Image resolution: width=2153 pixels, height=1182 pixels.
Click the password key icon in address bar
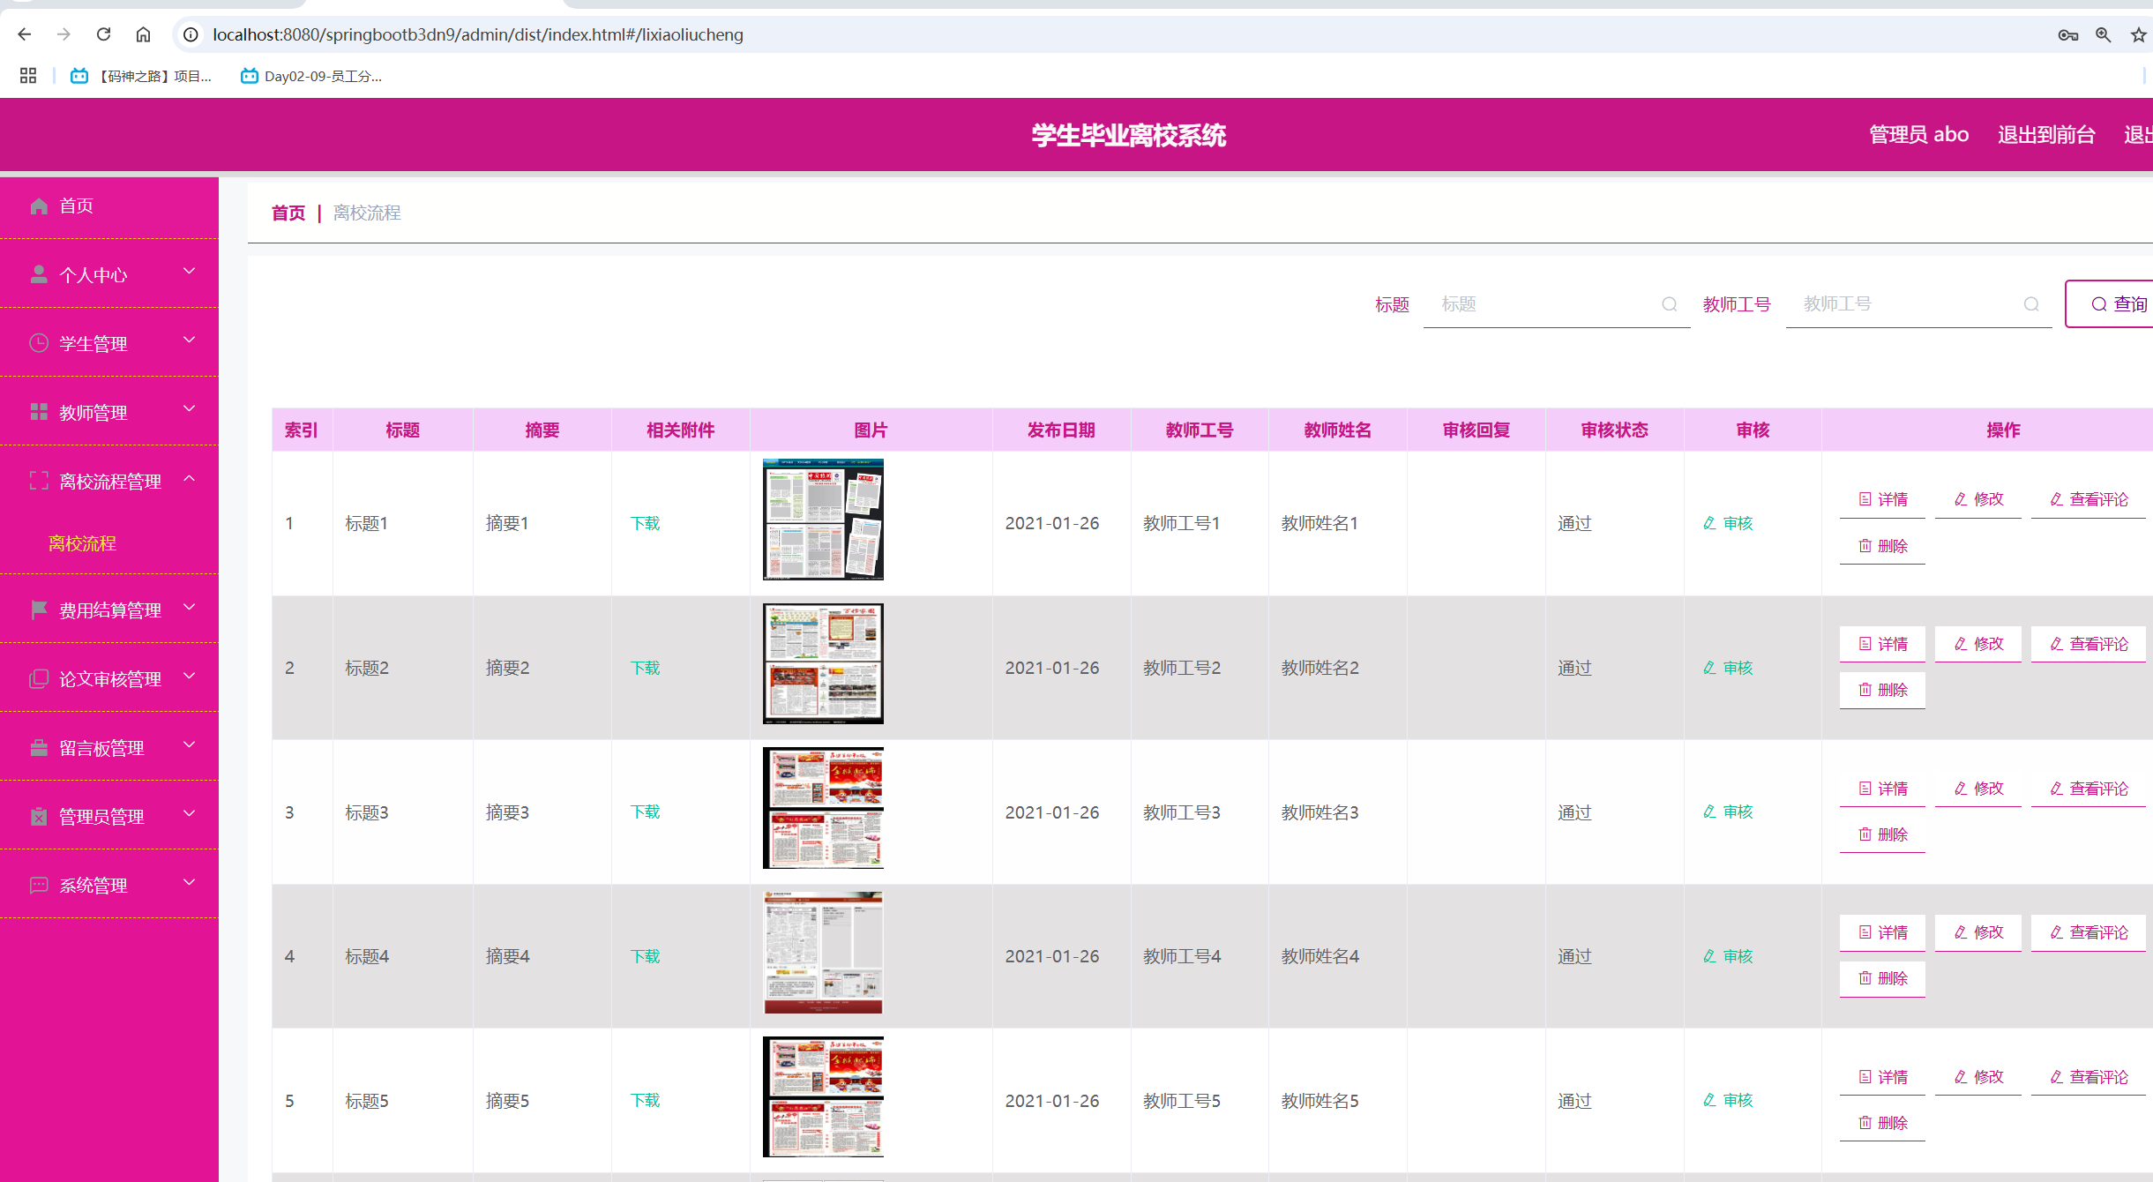(2067, 34)
